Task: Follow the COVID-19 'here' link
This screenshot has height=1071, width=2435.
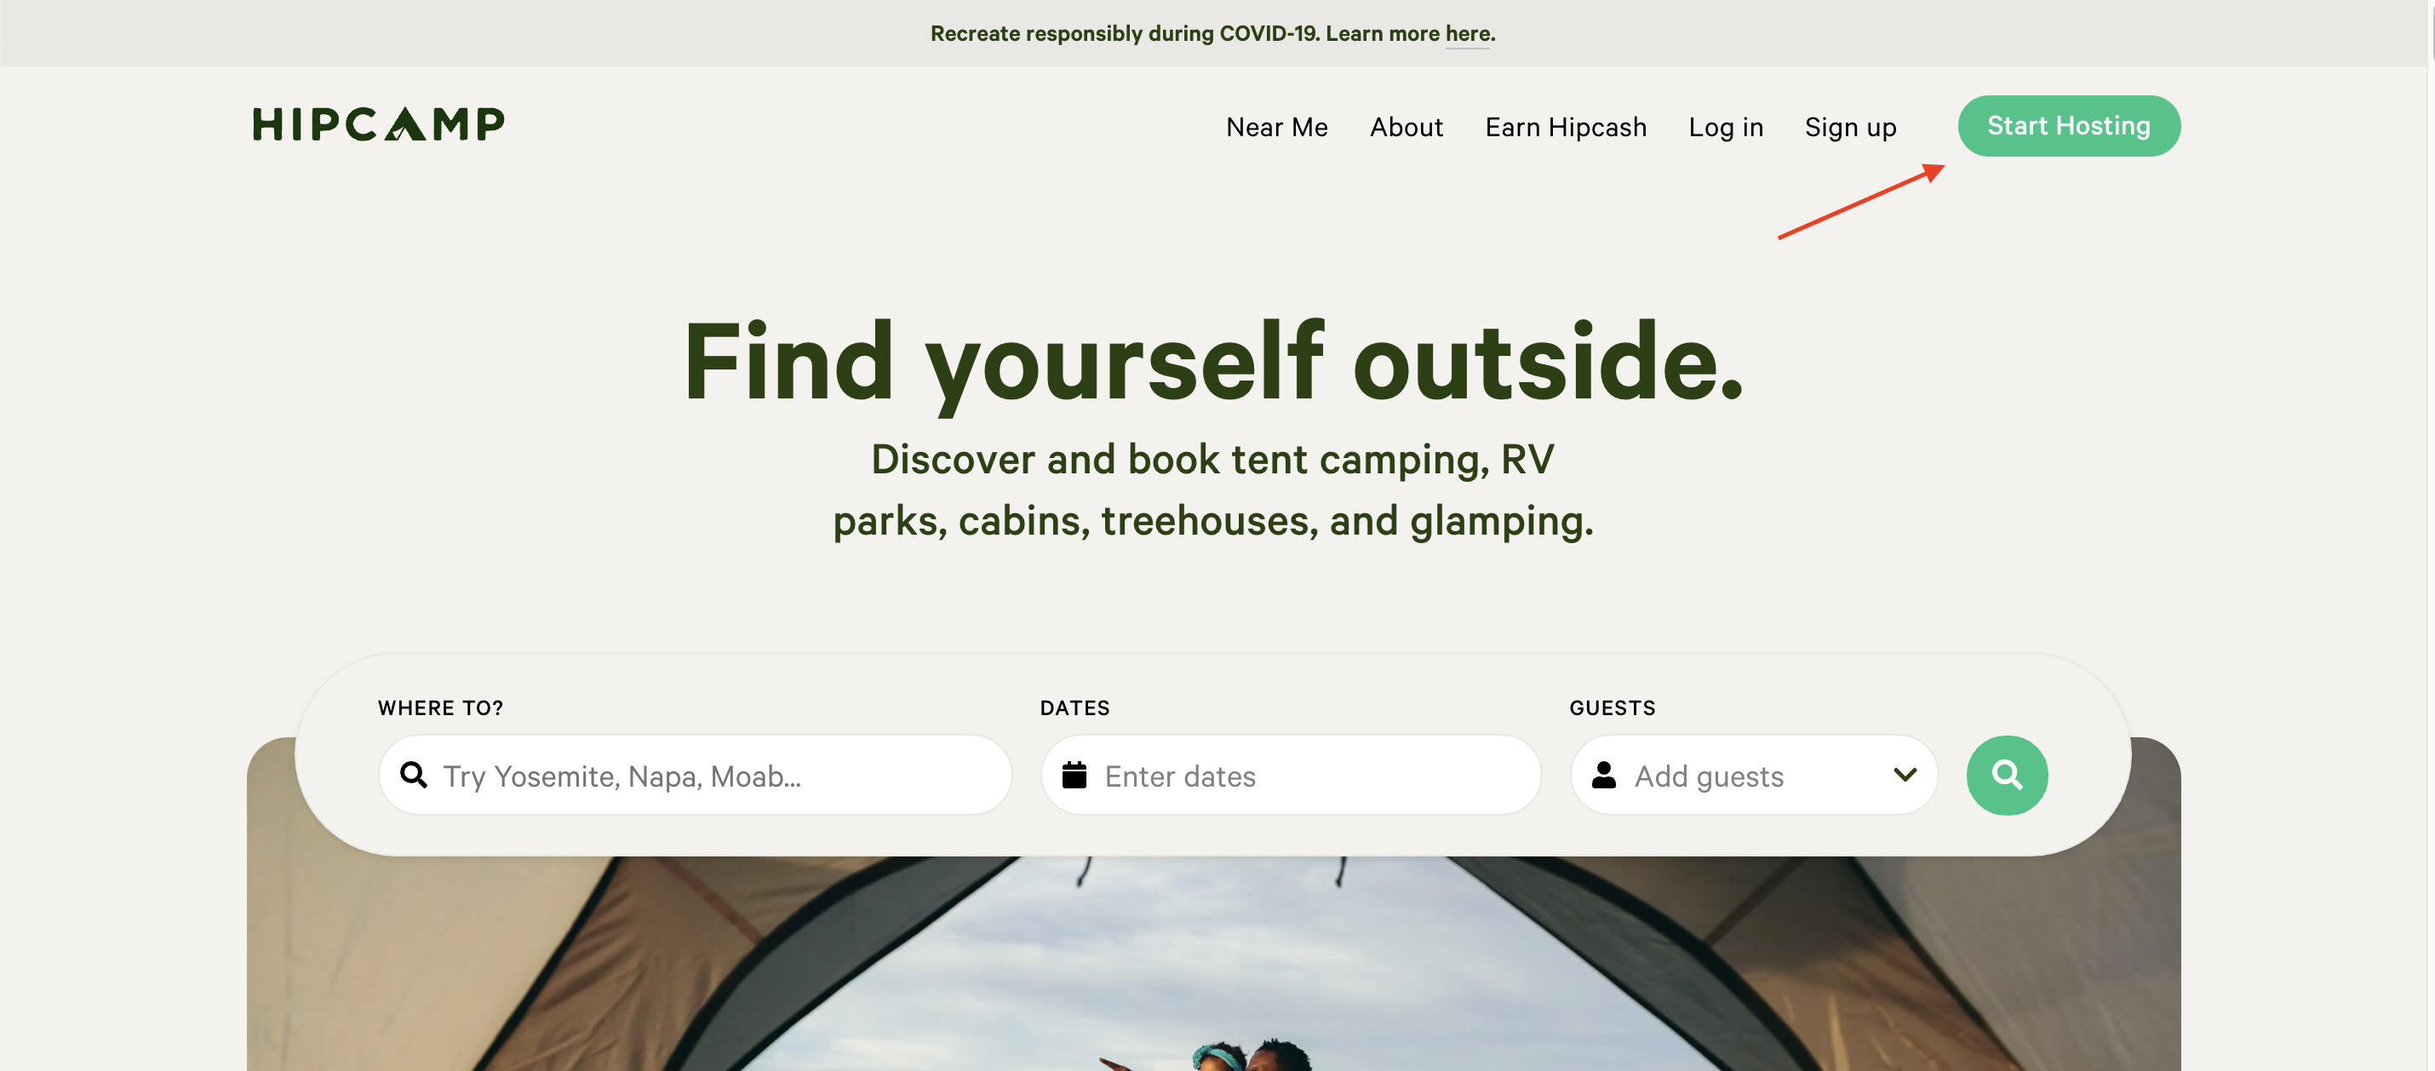Action: click(x=1466, y=34)
